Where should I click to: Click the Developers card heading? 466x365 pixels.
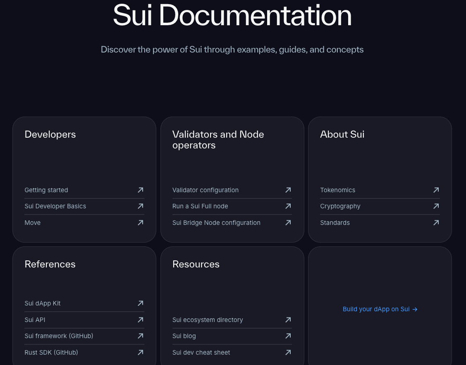50,134
